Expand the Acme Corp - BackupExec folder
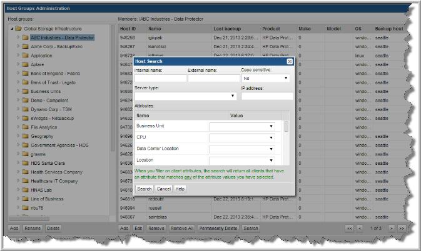The image size is (421, 251). (x=18, y=46)
